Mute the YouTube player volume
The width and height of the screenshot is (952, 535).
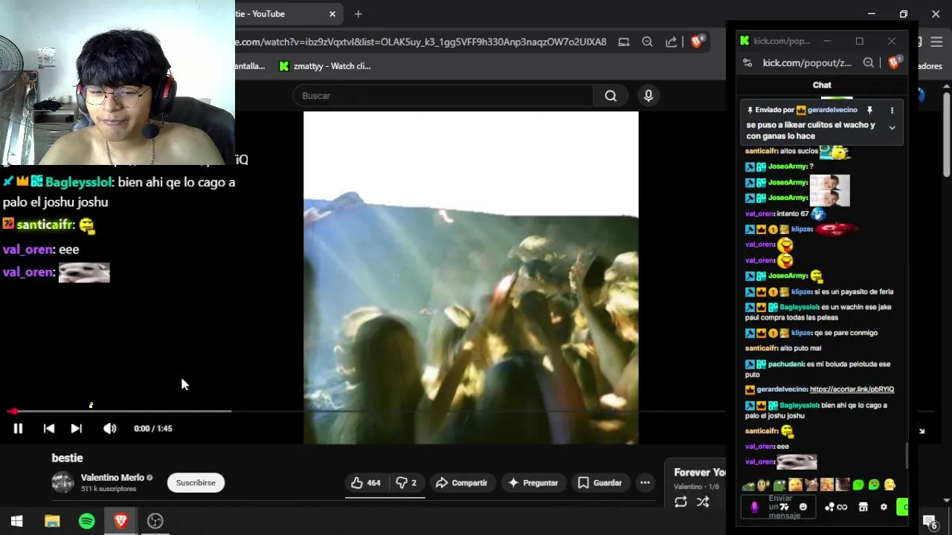tap(110, 429)
